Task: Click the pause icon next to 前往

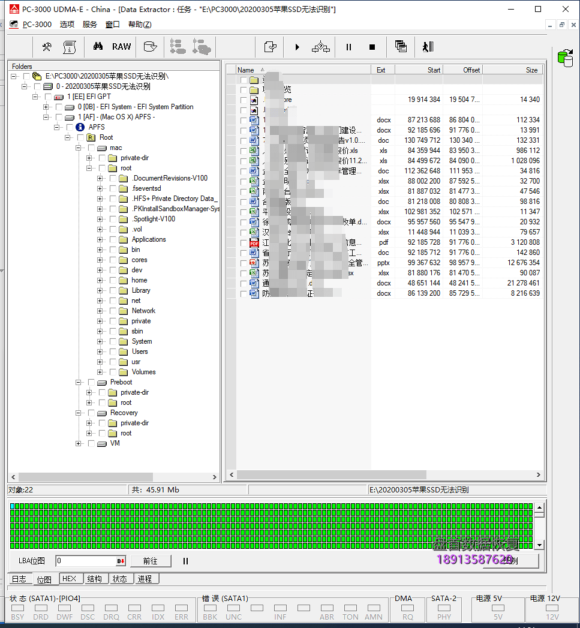Action: 185,561
